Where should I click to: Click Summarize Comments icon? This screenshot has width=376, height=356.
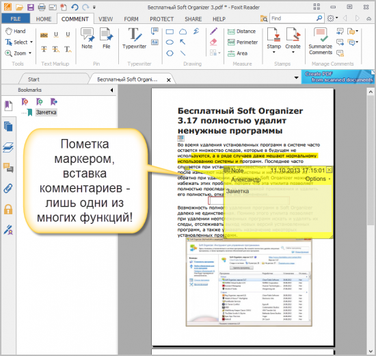(x=321, y=41)
